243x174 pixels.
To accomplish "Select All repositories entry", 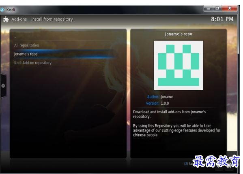I will tap(65, 45).
